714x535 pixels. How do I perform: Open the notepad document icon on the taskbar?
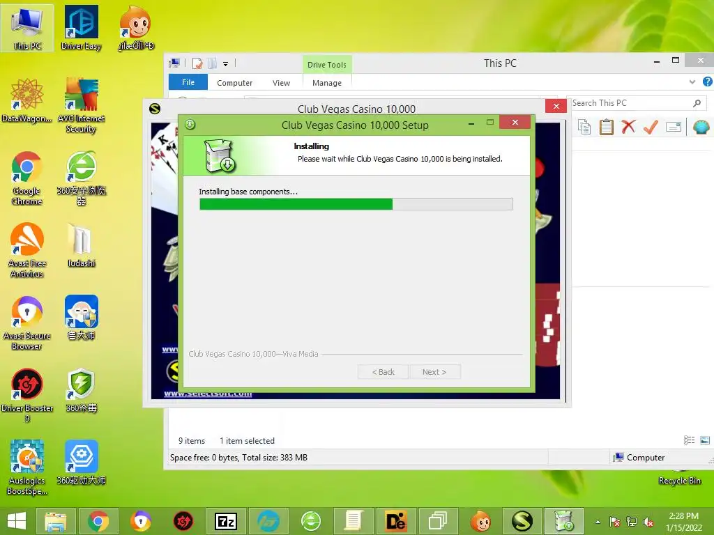[353, 521]
